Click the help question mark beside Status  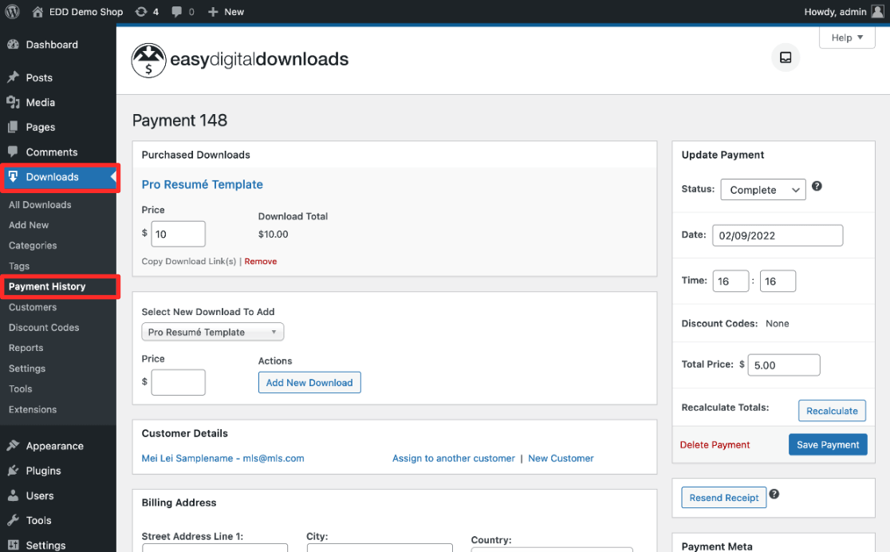coord(817,186)
